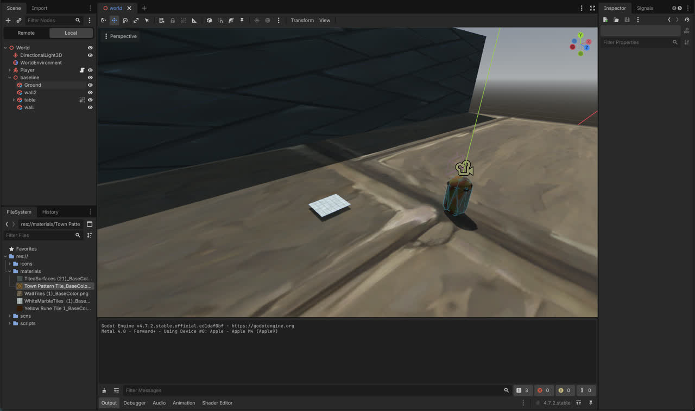
Task: Click the environment preview globe icon
Action: pos(268,20)
